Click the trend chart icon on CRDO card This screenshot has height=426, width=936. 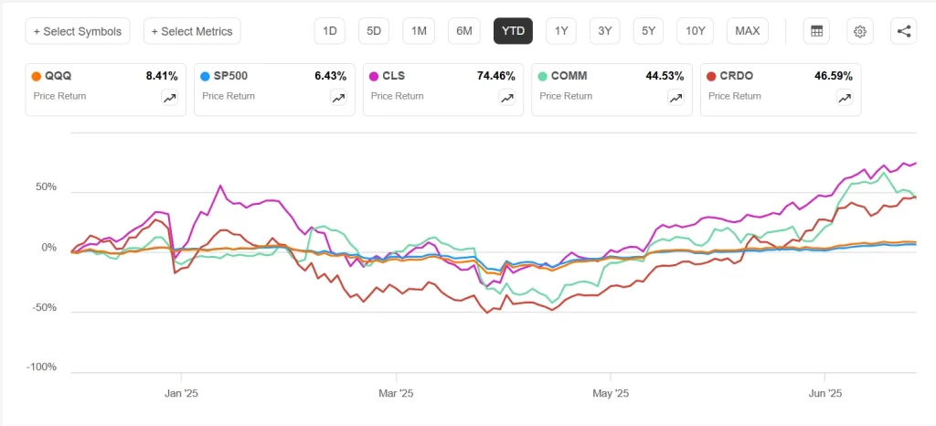845,99
